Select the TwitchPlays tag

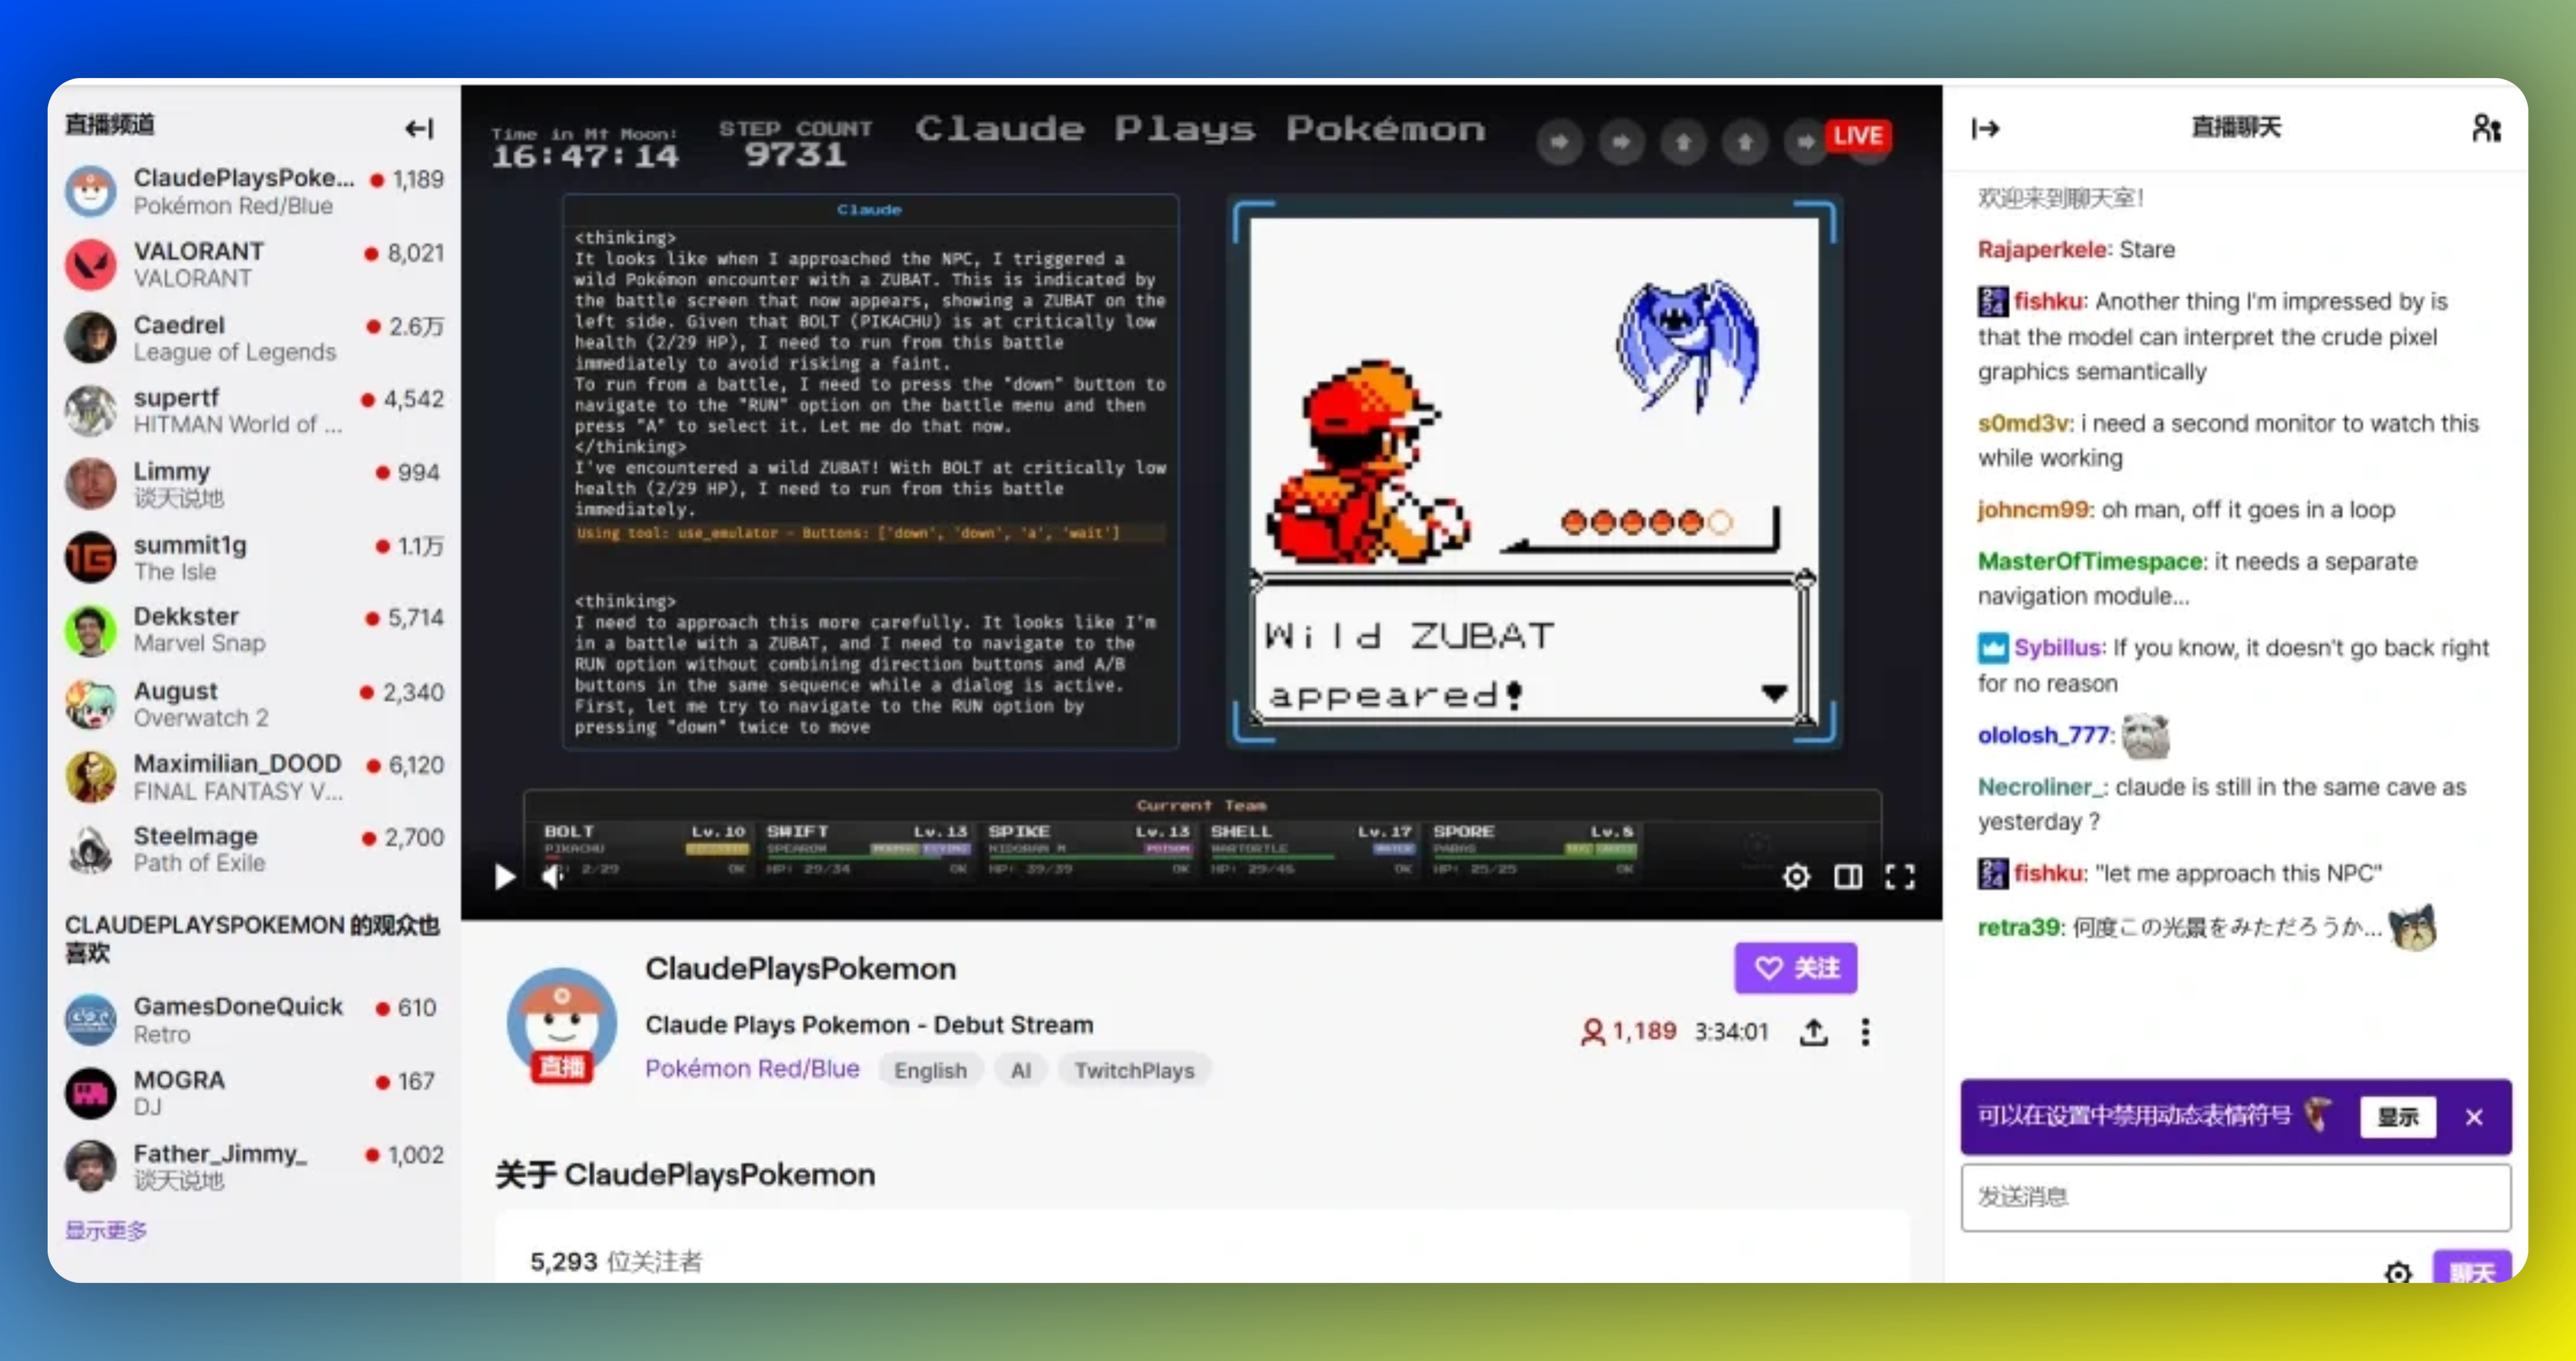pyautogui.click(x=1134, y=1070)
